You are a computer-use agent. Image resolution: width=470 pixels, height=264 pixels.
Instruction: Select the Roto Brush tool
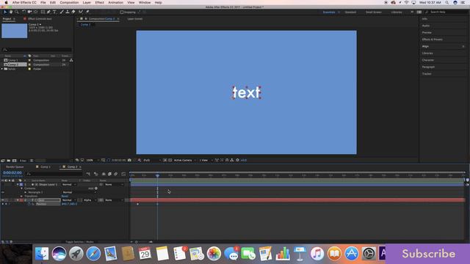[x=81, y=12]
